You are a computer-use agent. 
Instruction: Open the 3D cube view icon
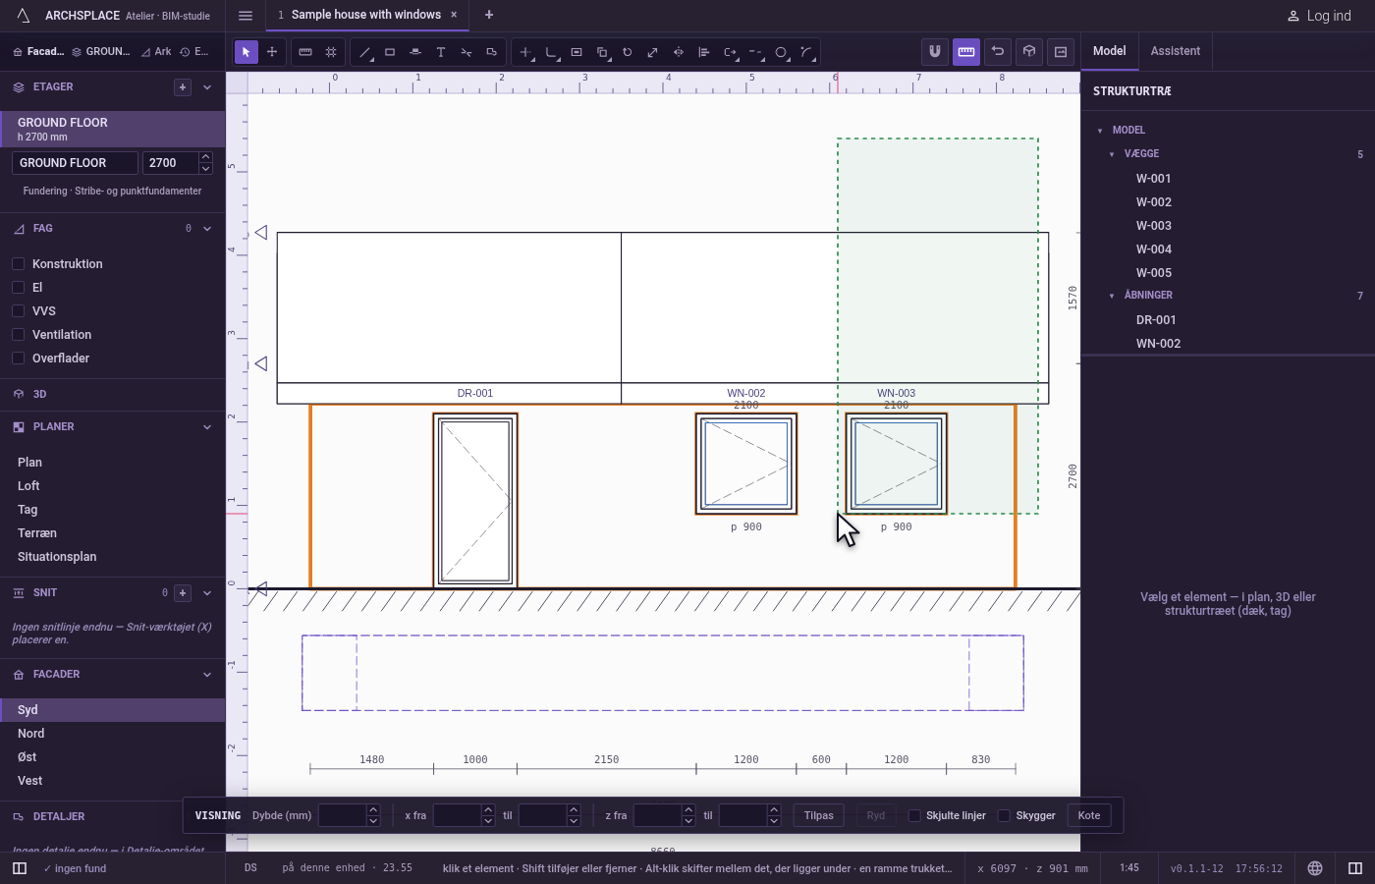pyautogui.click(x=1029, y=52)
